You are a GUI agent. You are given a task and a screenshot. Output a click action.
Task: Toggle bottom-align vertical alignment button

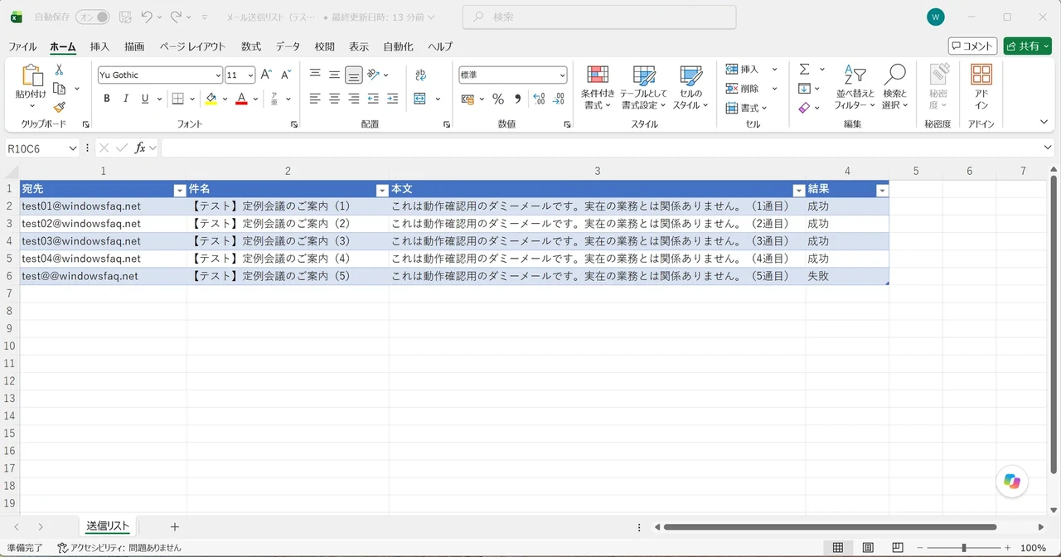(354, 75)
